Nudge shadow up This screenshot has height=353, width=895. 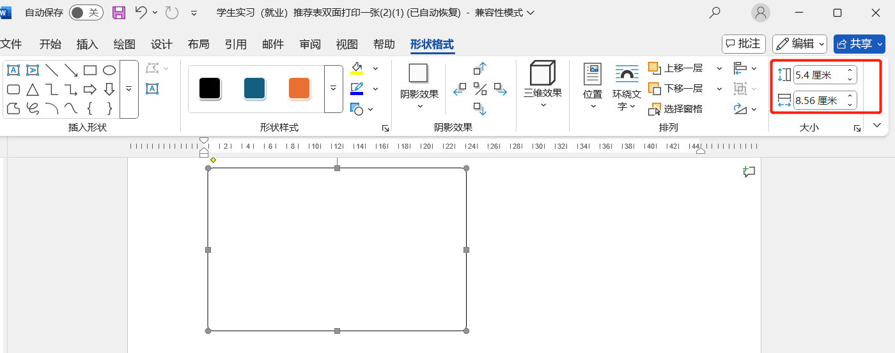tap(480, 69)
